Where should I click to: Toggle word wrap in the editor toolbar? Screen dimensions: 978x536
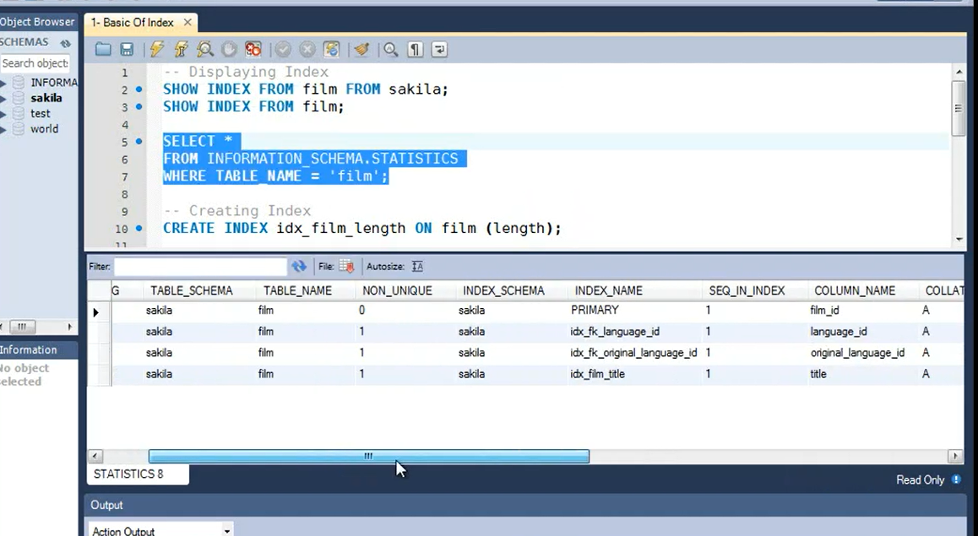click(x=439, y=50)
